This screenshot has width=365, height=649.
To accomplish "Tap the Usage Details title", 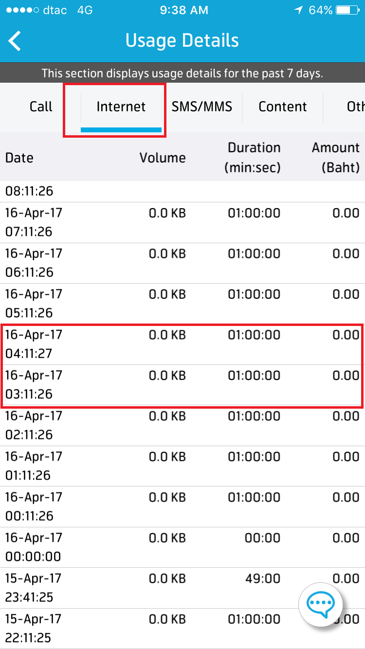I will [x=182, y=41].
